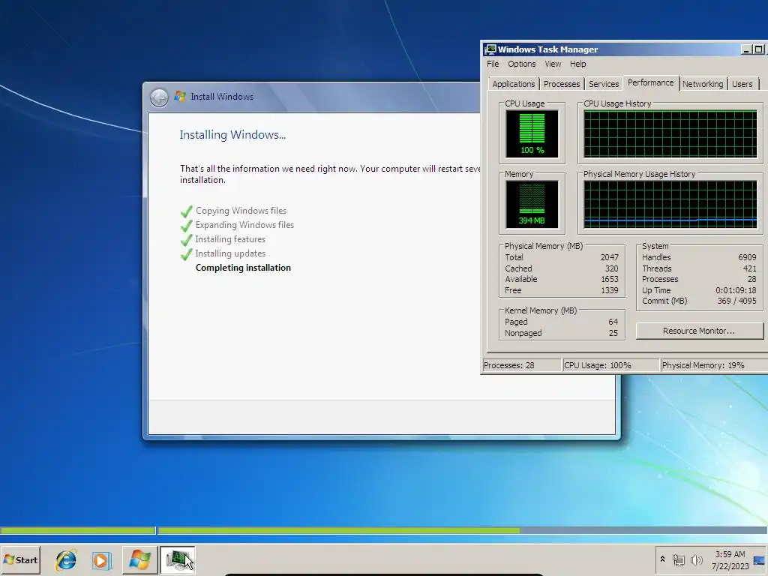
Task: Click the 'Copying Windows files' text
Action: coord(241,211)
